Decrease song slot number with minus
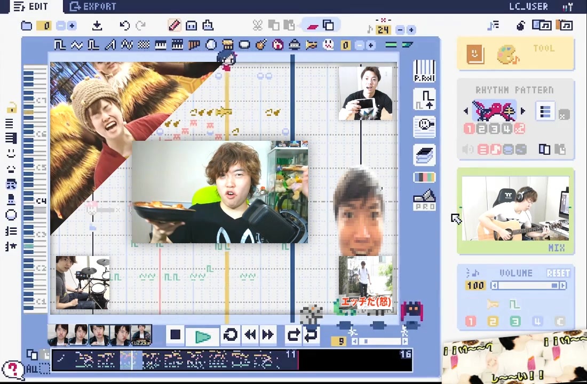587x384 pixels. (61, 26)
